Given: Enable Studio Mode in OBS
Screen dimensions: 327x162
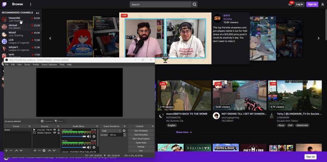Looking at the screenshot, I should click(x=141, y=143).
